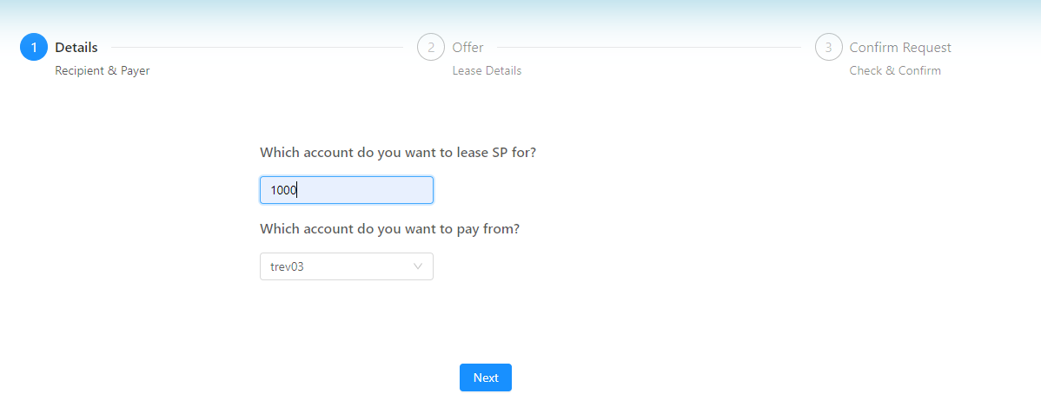Viewport: 1041px width, 407px height.
Task: Go to the Details step title
Action: 76,48
